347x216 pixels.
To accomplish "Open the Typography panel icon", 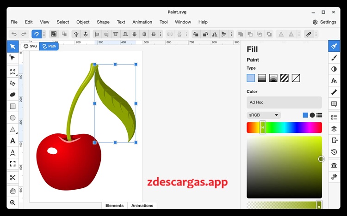I will pyautogui.click(x=334, y=81).
